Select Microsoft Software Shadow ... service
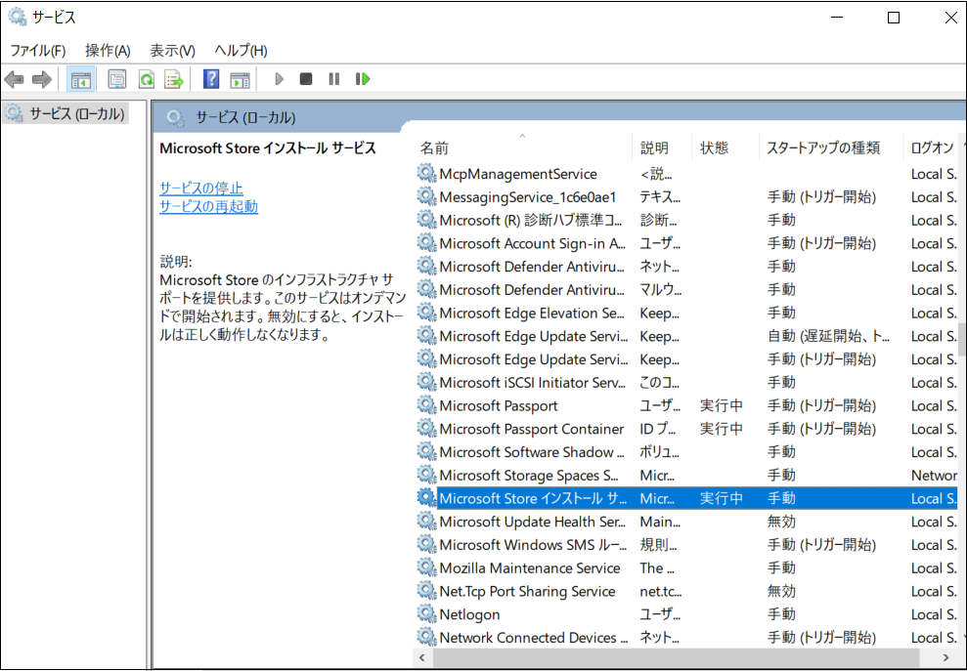 (686, 452)
